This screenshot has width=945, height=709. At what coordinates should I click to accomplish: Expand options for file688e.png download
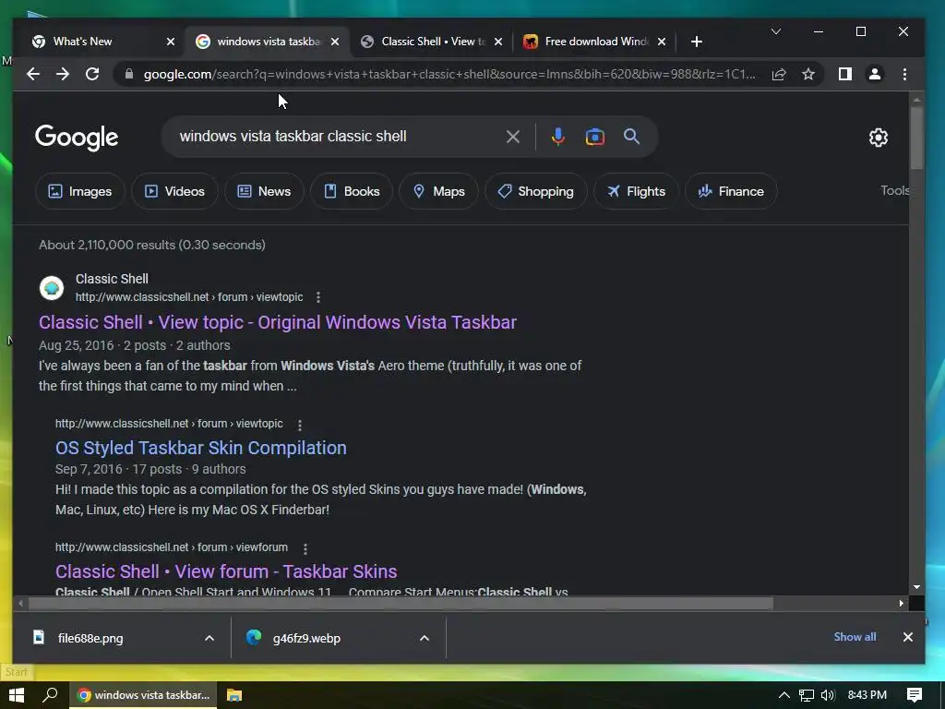(x=209, y=638)
